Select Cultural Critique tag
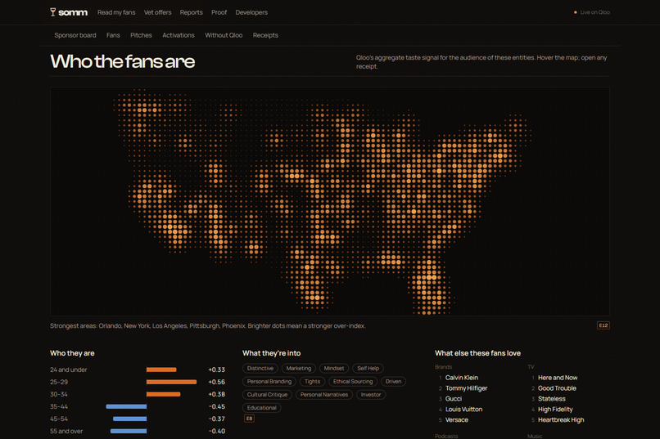Viewport: 660px width, 439px height. pyautogui.click(x=267, y=395)
